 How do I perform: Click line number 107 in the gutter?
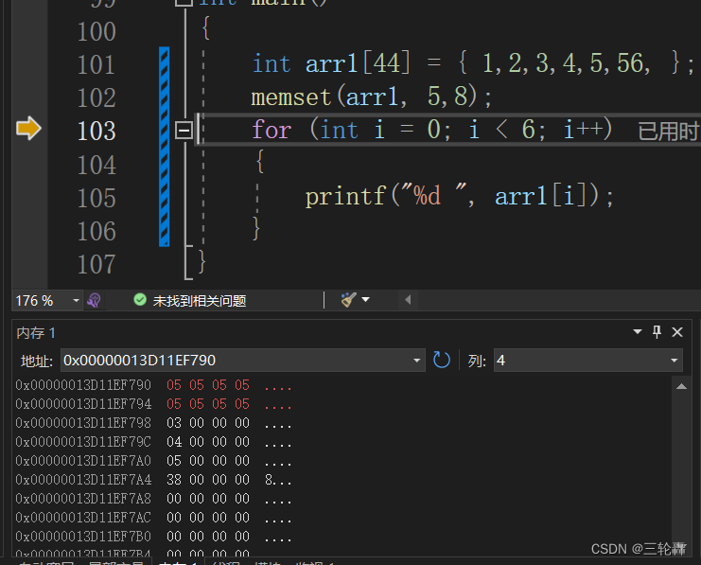click(96, 264)
